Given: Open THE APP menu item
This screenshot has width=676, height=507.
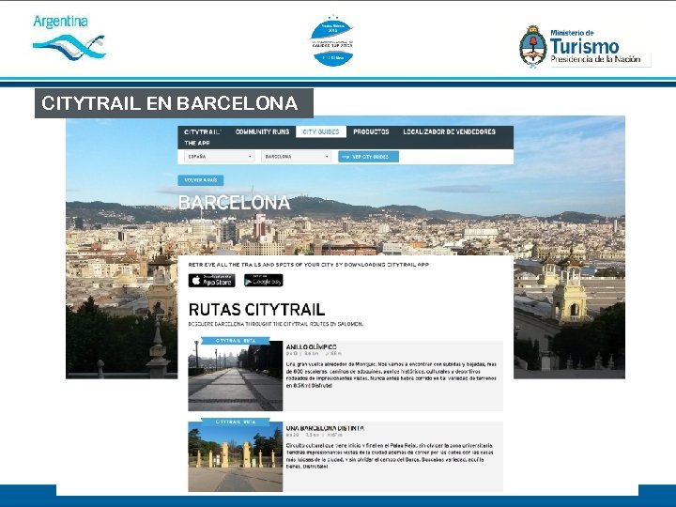Looking at the screenshot, I should 196,143.
